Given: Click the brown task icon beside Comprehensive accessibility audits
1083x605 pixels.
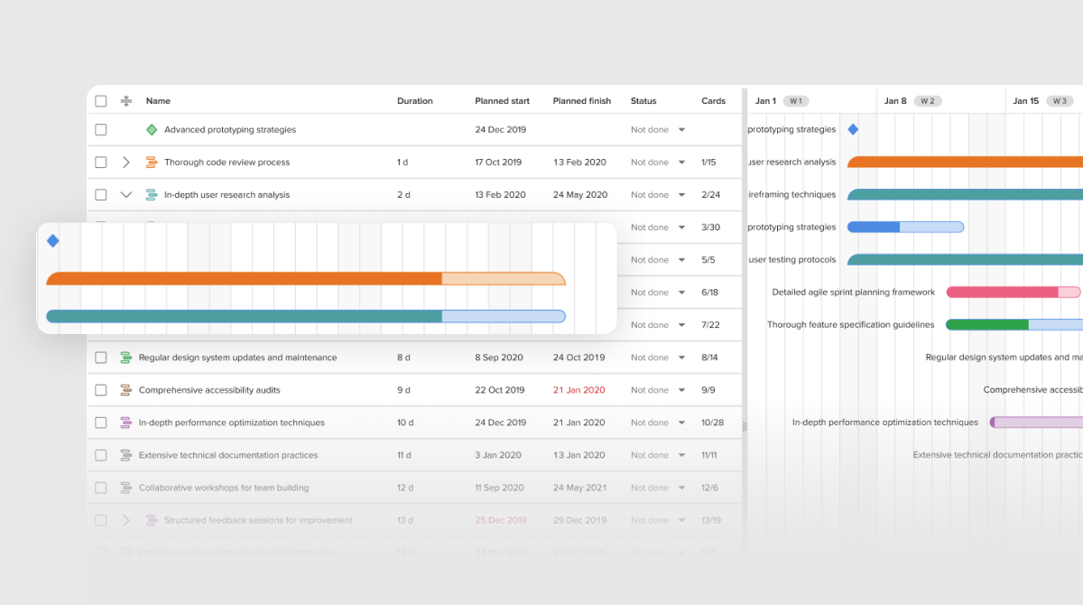Looking at the screenshot, I should tap(126, 390).
